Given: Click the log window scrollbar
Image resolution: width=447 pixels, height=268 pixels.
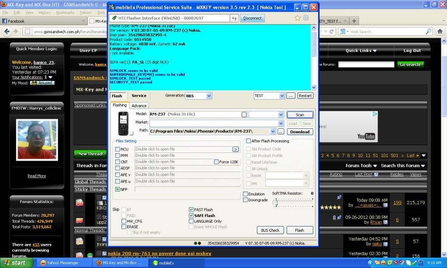Looking at the screenshot, I should tap(314, 58).
